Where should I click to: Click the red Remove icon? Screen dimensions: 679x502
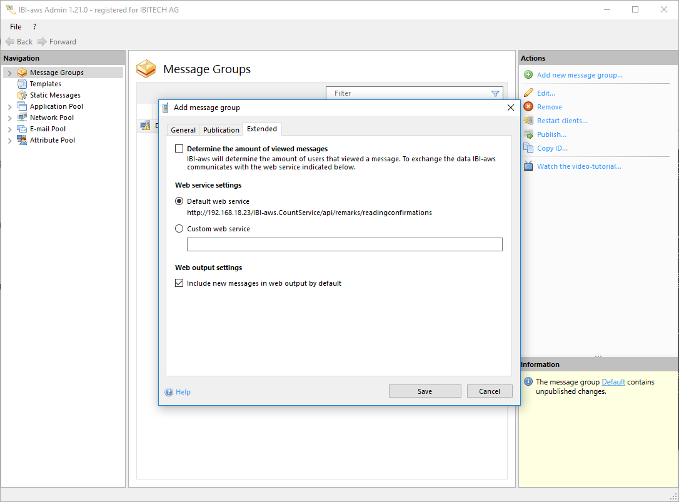(528, 107)
